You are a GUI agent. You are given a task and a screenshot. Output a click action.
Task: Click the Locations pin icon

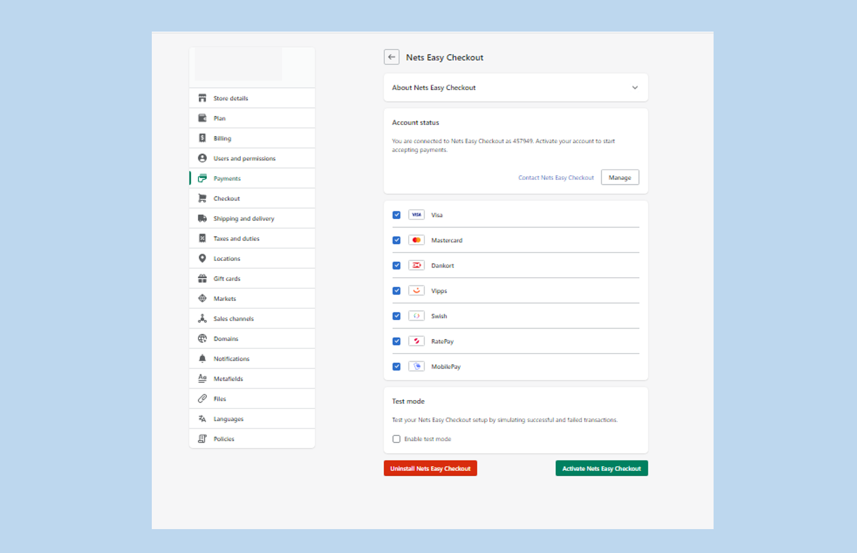pos(203,259)
